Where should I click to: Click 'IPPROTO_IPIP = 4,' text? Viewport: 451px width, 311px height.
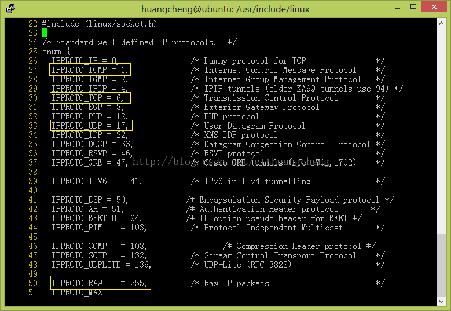tap(90, 89)
